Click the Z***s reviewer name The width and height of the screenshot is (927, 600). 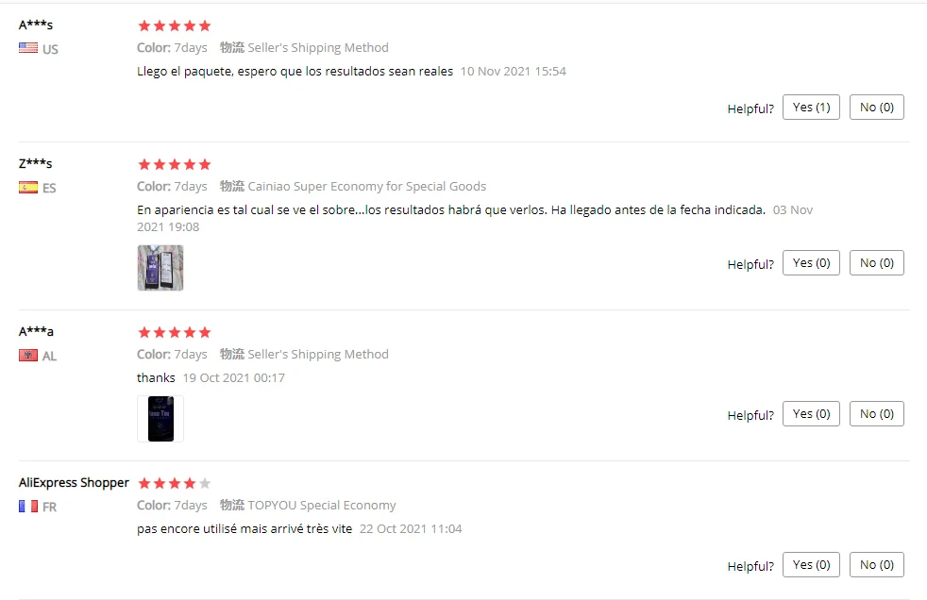36,163
